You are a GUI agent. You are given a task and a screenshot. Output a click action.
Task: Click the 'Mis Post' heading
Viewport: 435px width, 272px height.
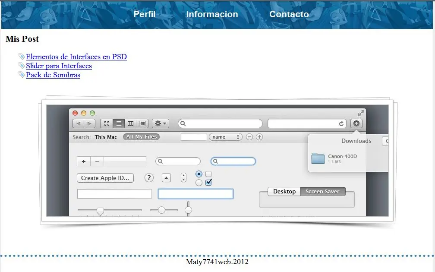tap(22, 39)
